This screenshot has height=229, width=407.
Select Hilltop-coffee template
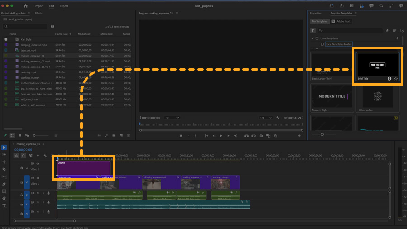378,98
